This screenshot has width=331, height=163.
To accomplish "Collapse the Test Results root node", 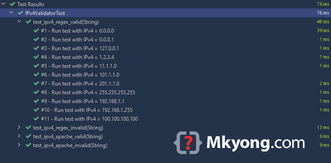I will (x=4, y=4).
